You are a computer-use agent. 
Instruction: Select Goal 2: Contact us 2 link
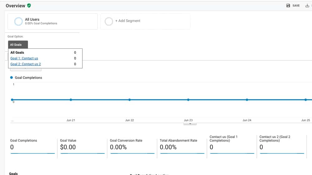pos(26,64)
